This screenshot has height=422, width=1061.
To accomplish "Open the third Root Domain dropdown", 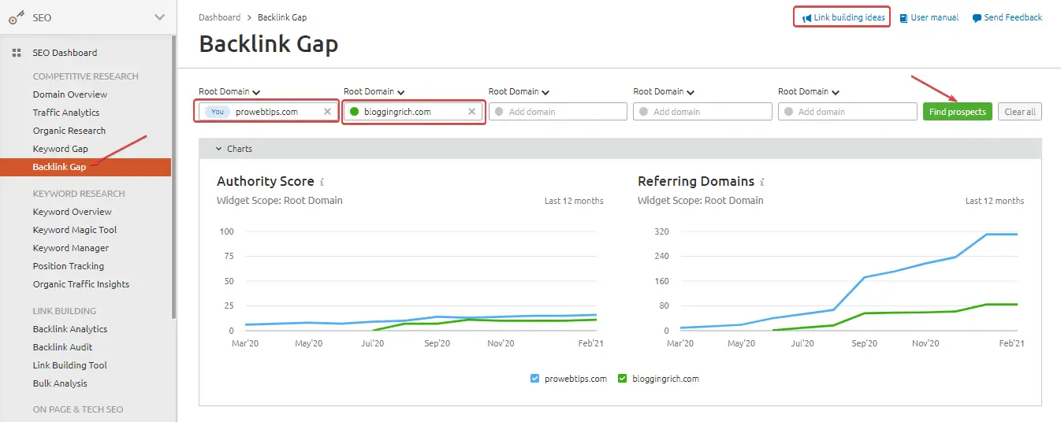I will 519,92.
